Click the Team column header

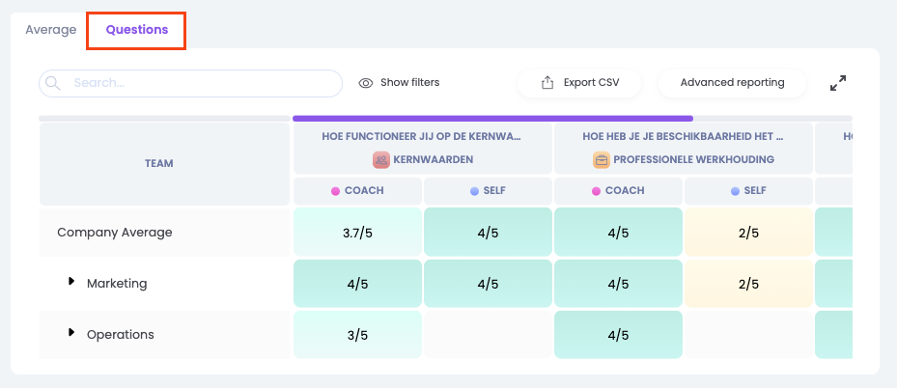click(159, 163)
